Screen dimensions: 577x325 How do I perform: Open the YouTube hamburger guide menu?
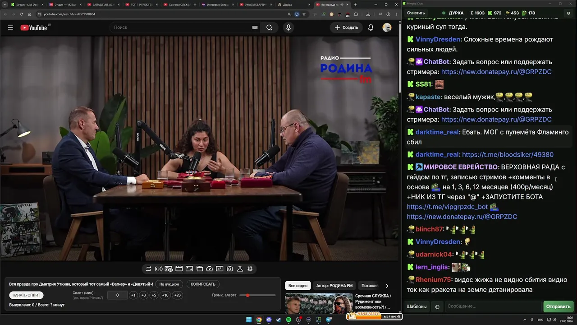[10, 28]
